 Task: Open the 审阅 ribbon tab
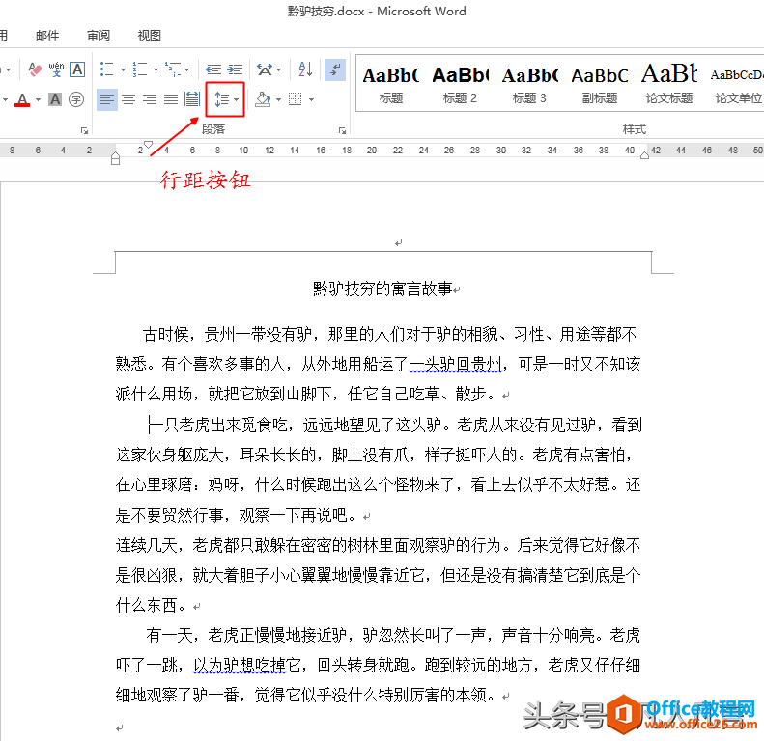pyautogui.click(x=99, y=35)
